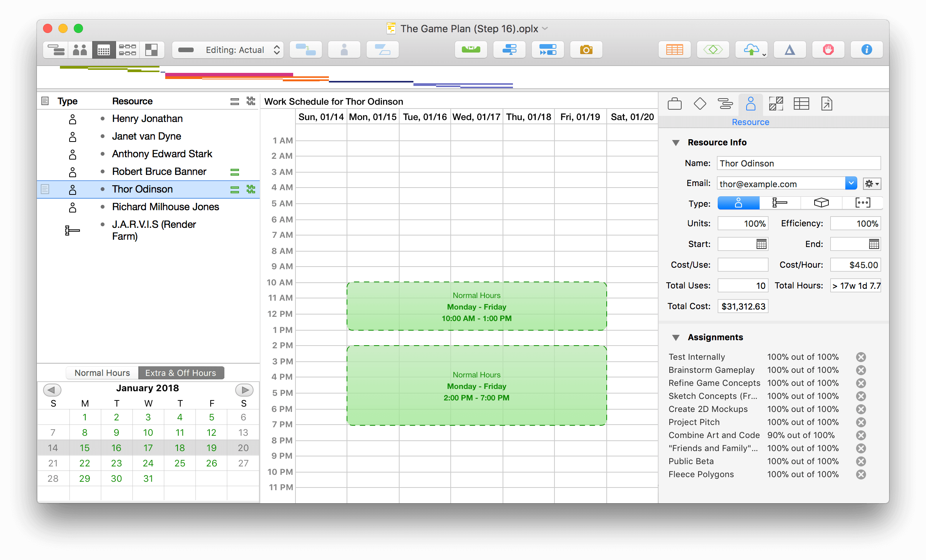Image resolution: width=926 pixels, height=560 pixels.
Task: Switch to Extra & Off Hours mode
Action: pos(181,373)
